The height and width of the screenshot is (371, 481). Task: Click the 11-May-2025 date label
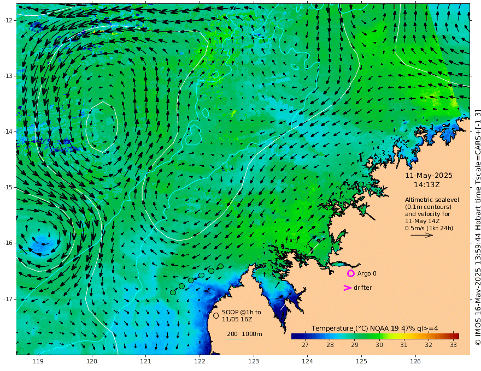[x=429, y=175]
